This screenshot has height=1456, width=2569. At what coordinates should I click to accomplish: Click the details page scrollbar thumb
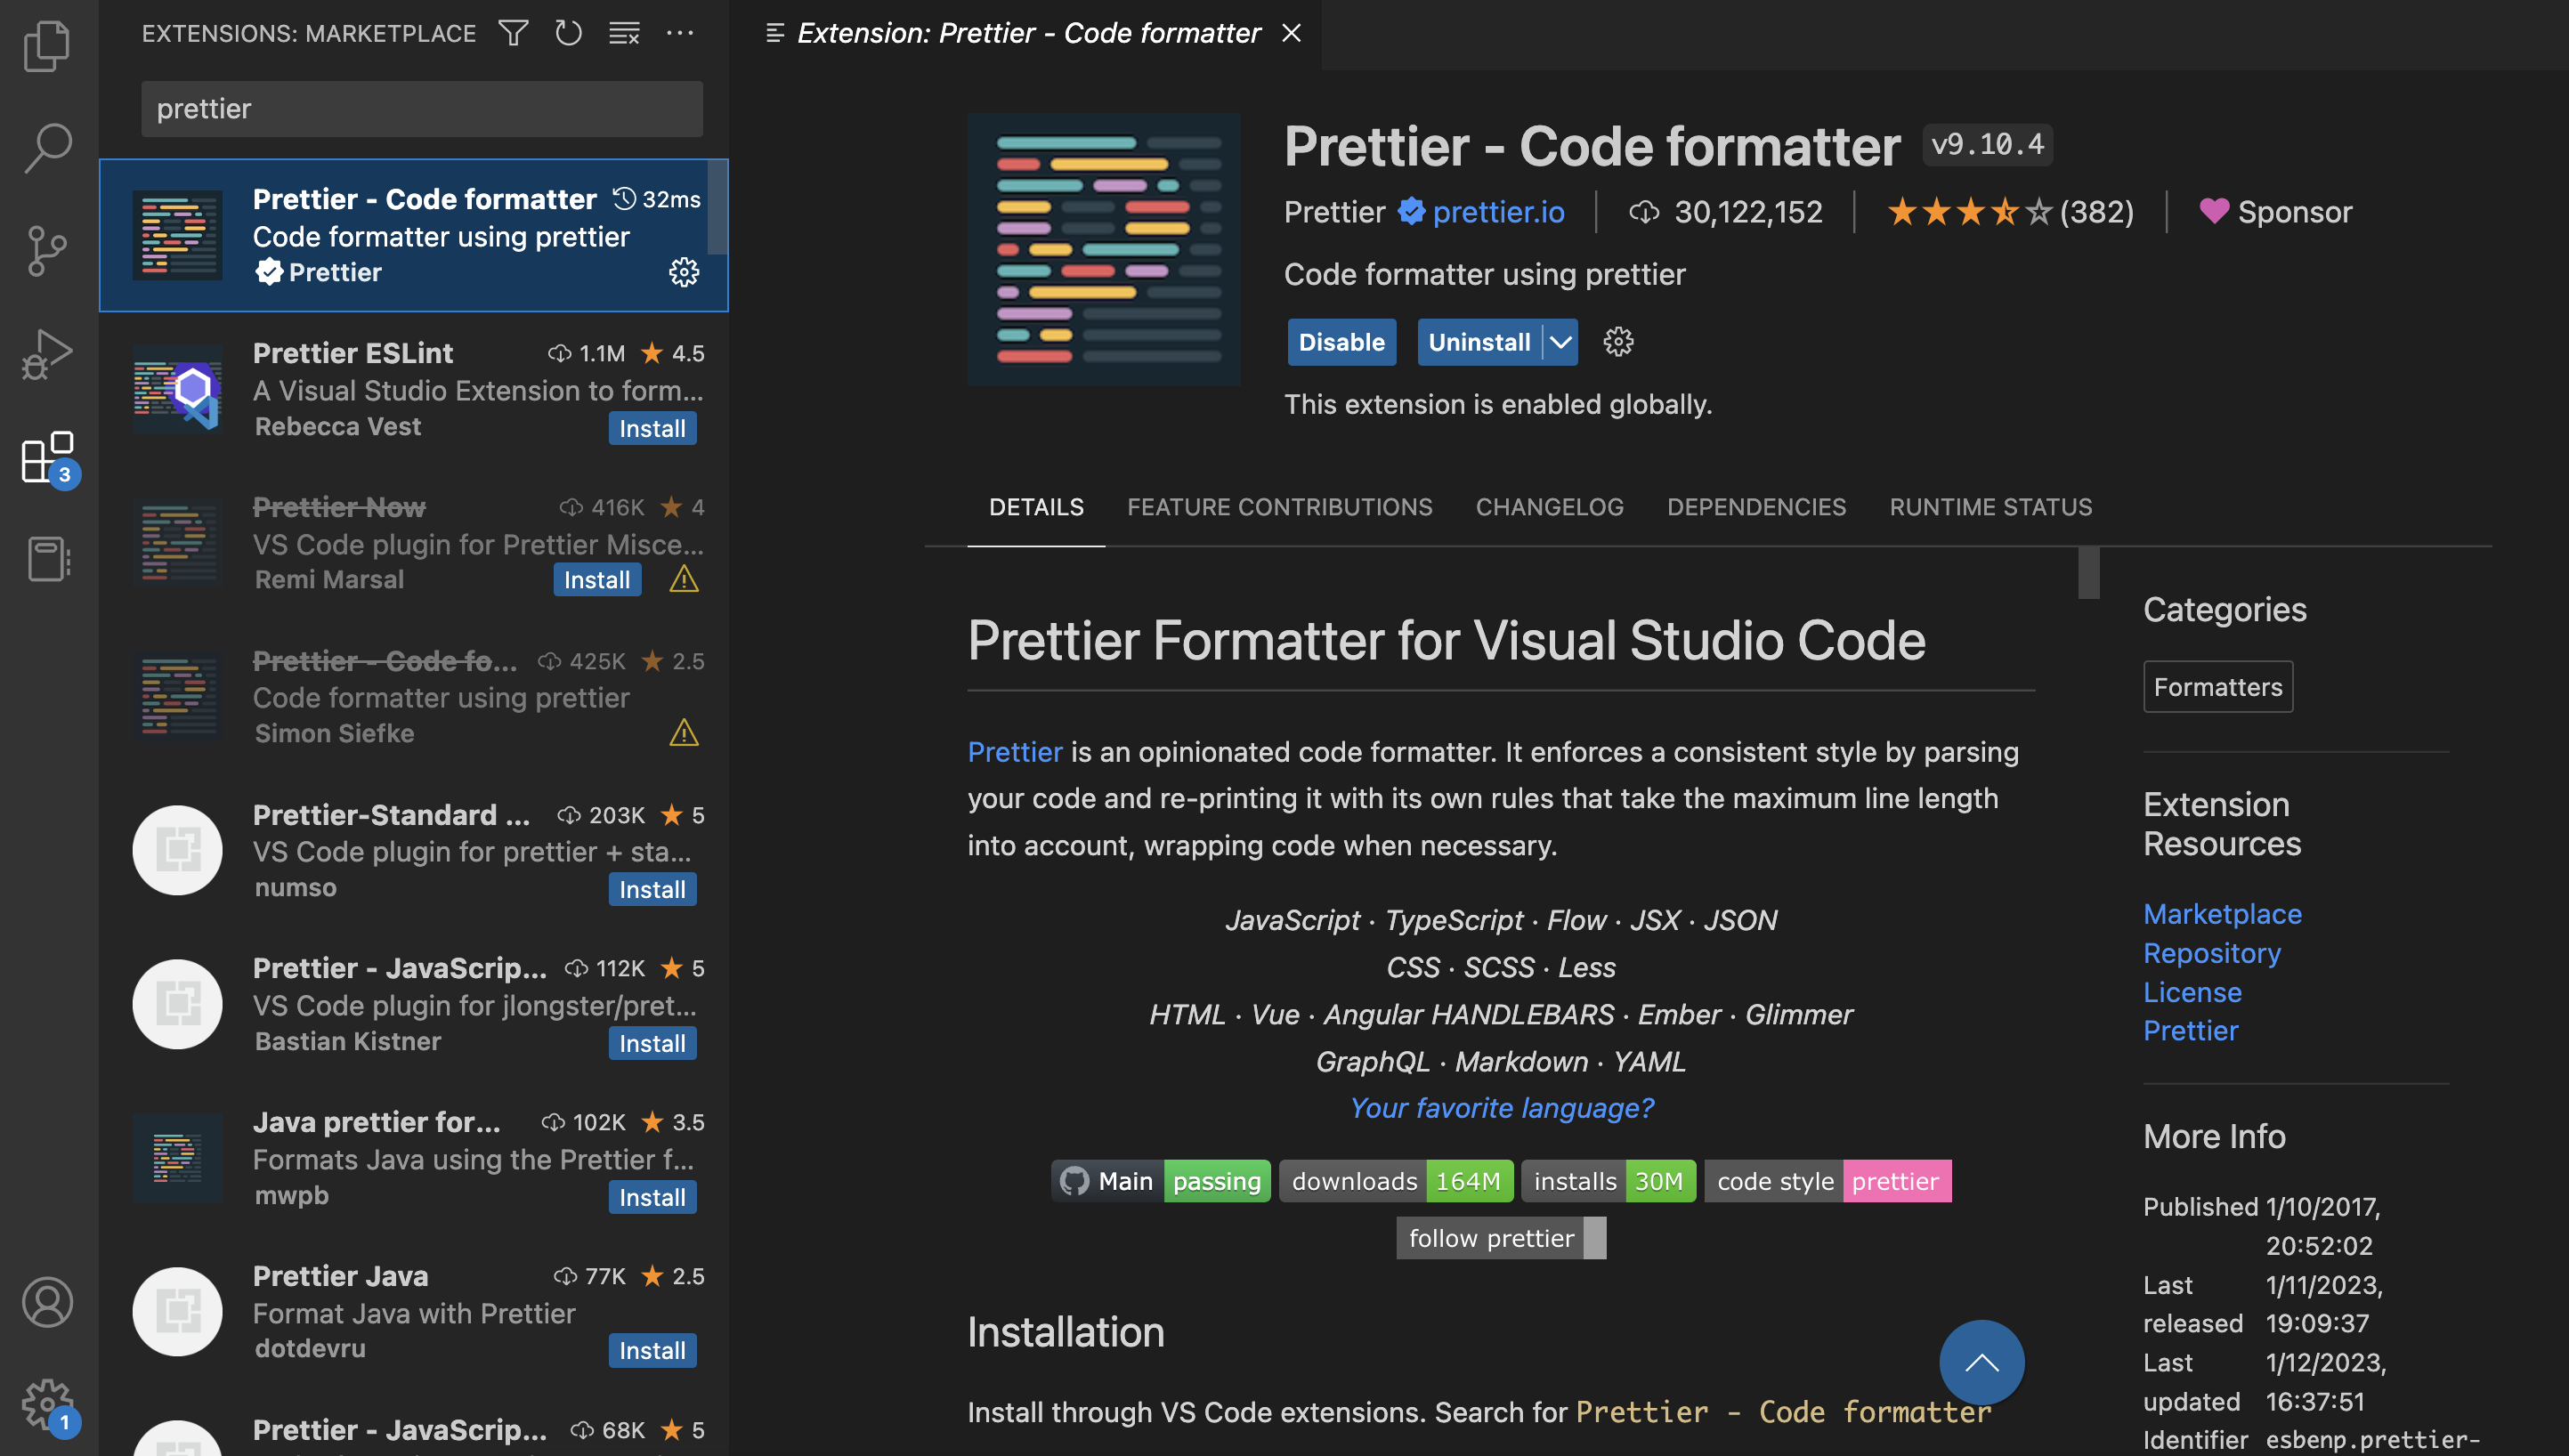[x=2088, y=572]
